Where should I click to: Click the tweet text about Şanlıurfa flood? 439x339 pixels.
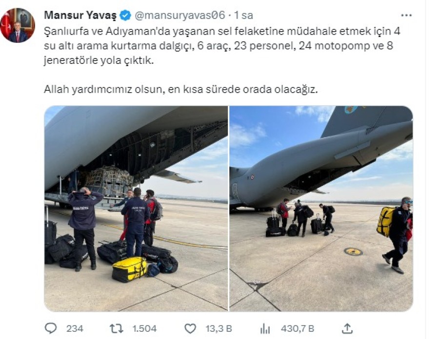pyautogui.click(x=222, y=46)
